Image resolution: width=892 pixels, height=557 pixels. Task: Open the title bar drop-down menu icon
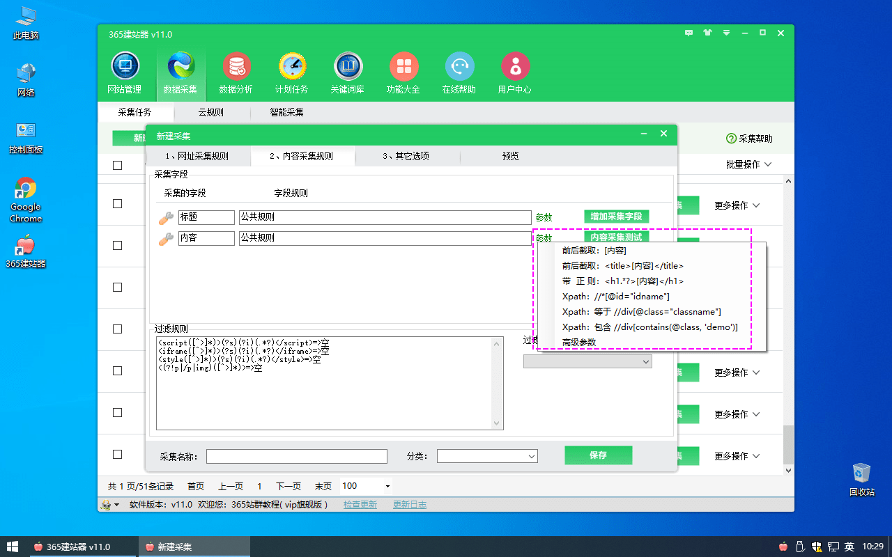pos(726,33)
